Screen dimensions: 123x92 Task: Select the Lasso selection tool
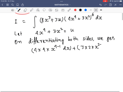[44, 10]
